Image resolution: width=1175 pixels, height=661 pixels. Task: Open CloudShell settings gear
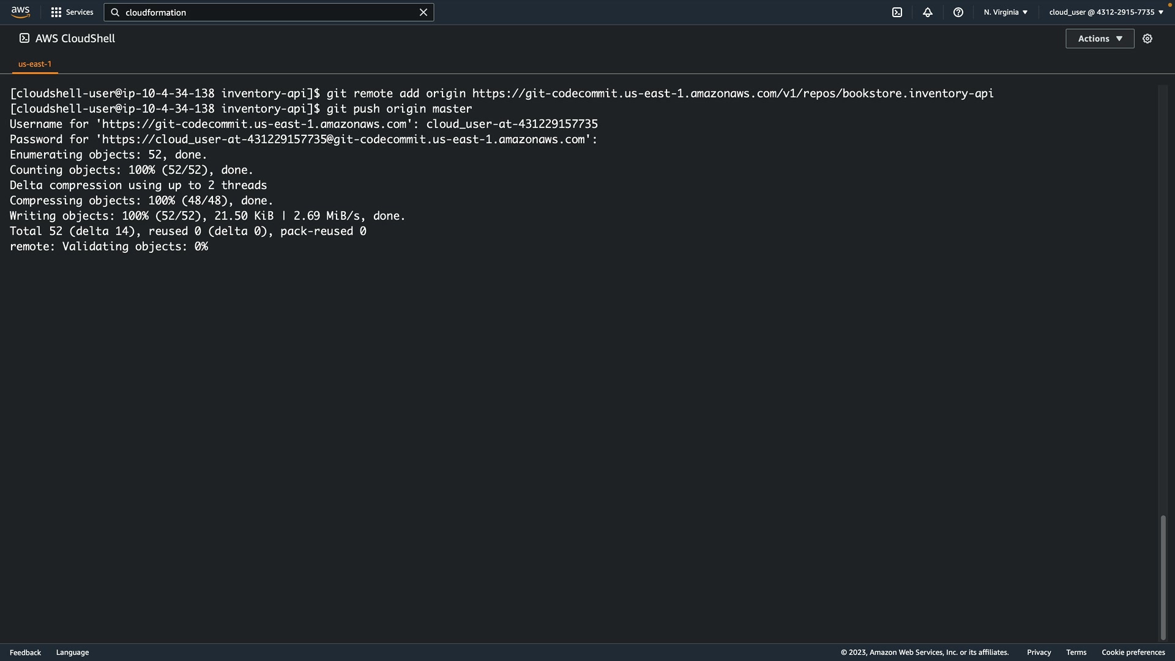(x=1147, y=39)
